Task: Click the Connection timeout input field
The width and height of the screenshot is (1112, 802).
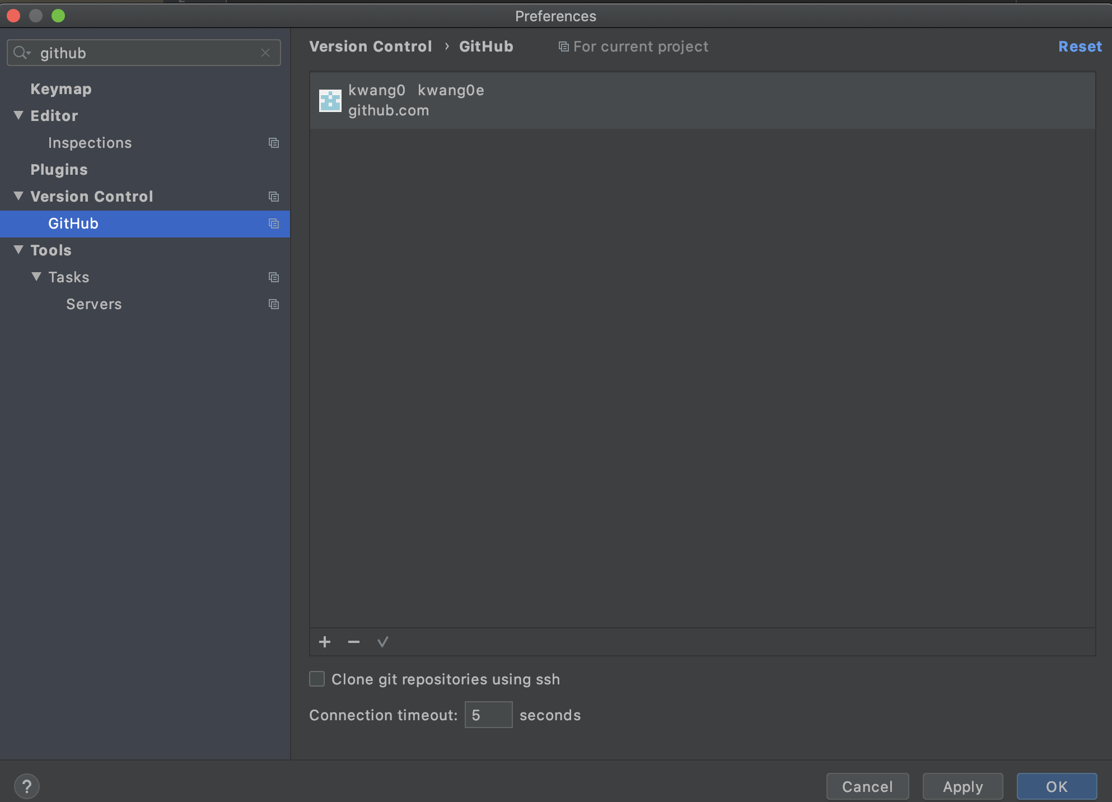Action: point(488,715)
